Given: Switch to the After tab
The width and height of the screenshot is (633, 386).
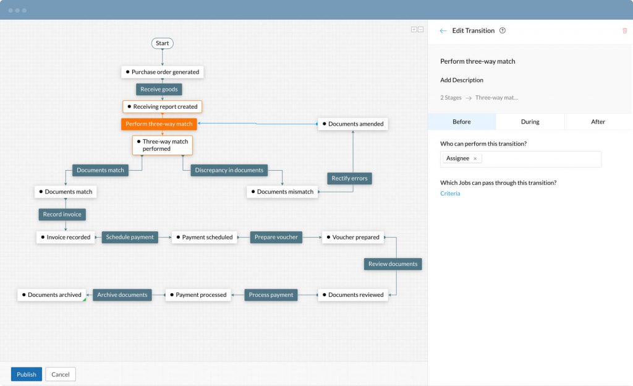Looking at the screenshot, I should [x=598, y=121].
